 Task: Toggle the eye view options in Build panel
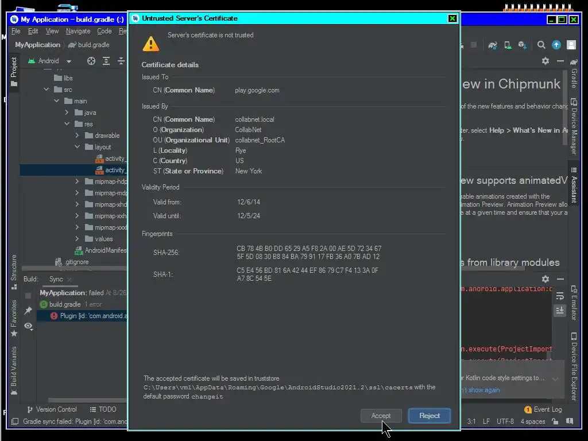(x=28, y=326)
